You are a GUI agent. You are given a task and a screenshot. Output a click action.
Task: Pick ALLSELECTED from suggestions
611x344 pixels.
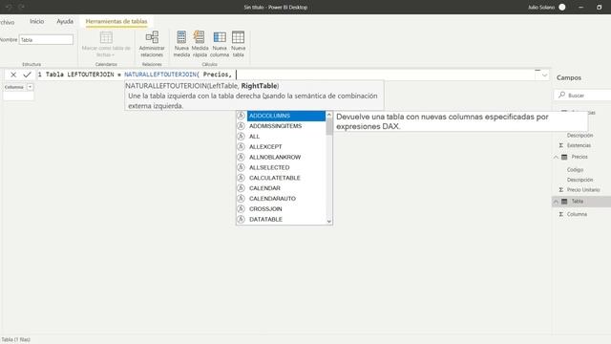(269, 167)
